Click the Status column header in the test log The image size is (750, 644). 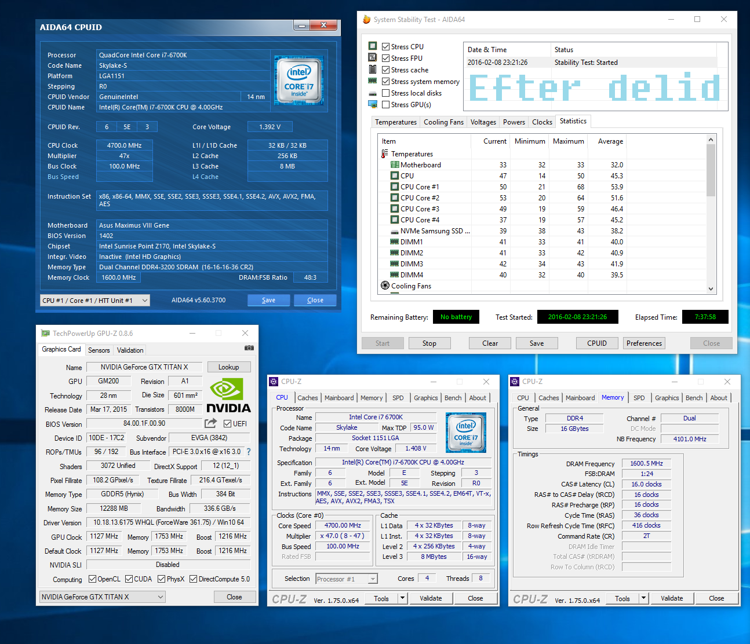(634, 50)
